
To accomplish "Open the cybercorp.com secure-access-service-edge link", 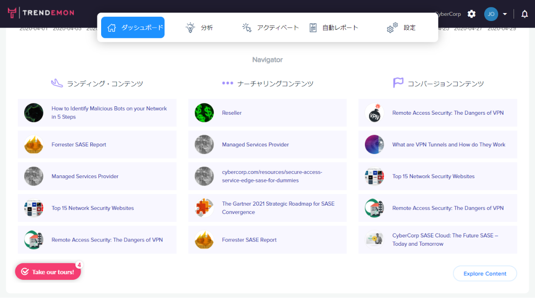I will pyautogui.click(x=272, y=176).
